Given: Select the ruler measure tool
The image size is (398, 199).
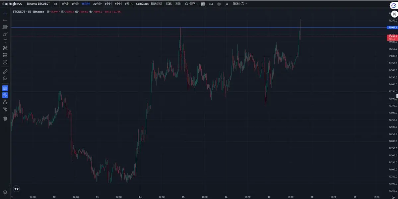Looking at the screenshot, I should point(5,72).
